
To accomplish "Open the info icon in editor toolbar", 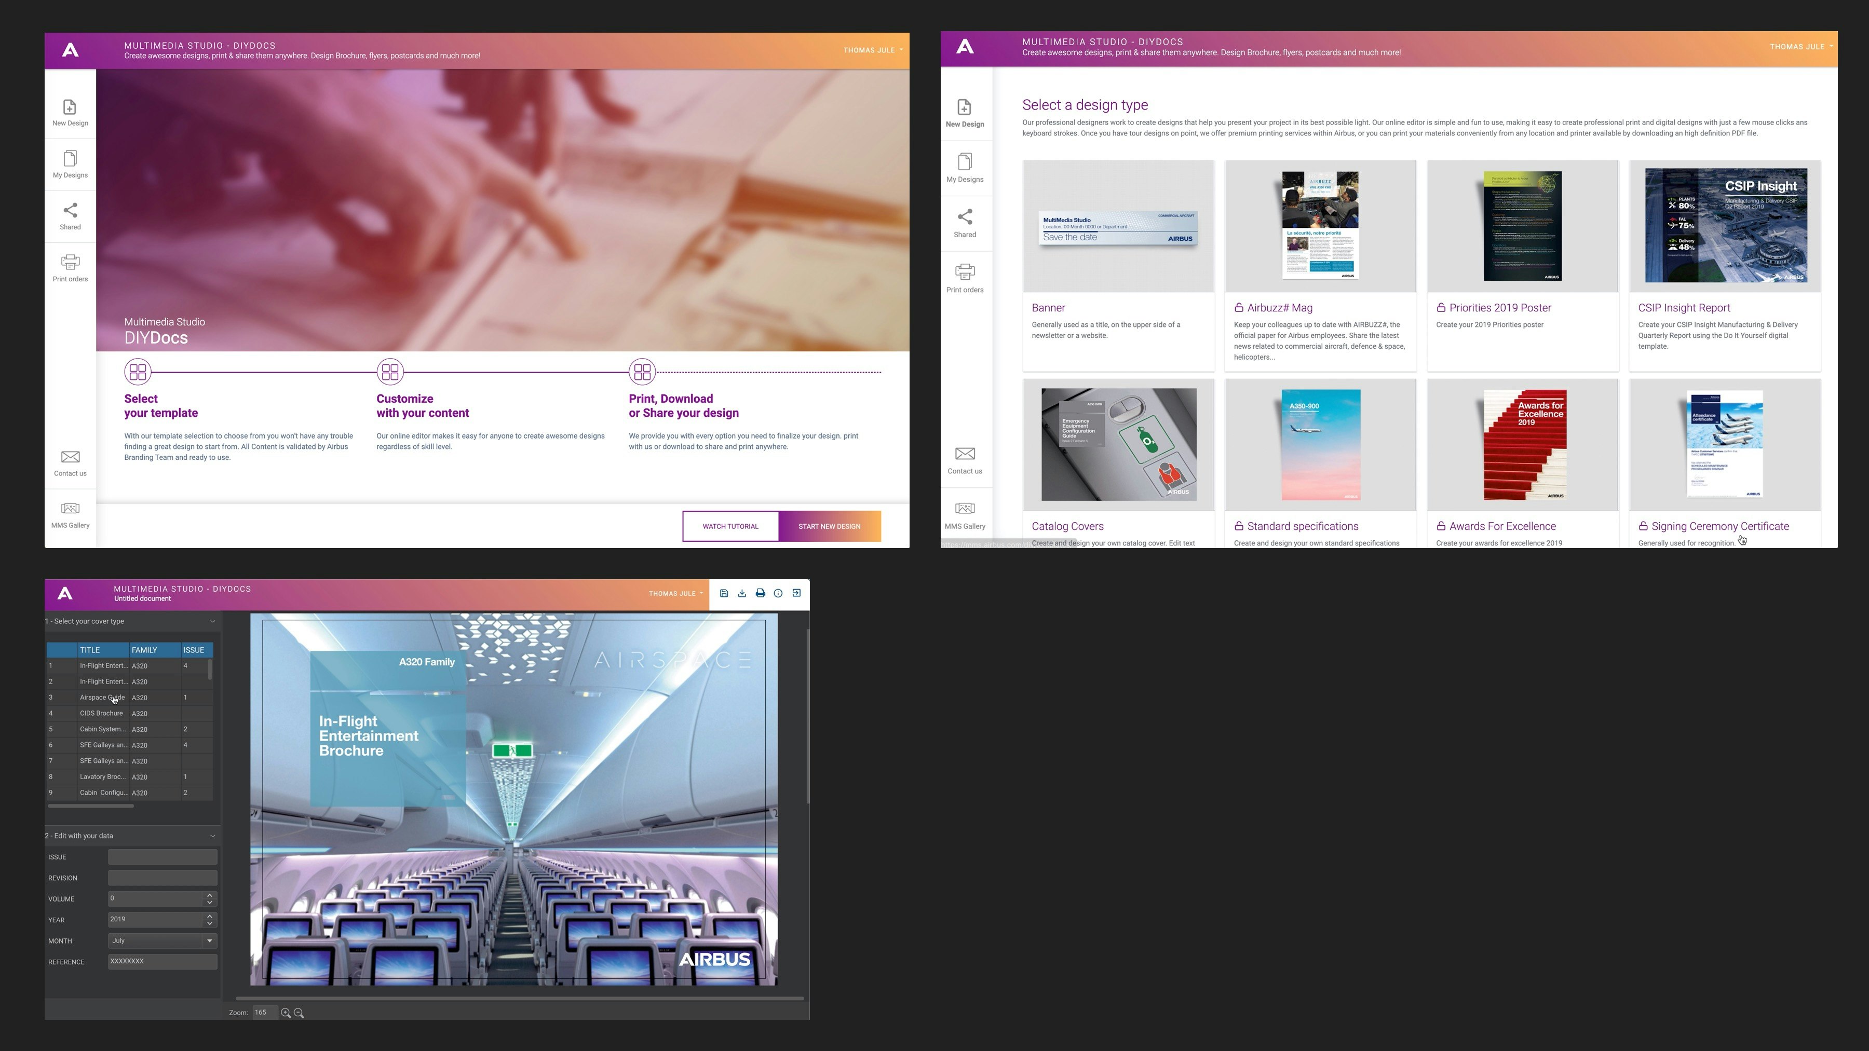I will (778, 593).
